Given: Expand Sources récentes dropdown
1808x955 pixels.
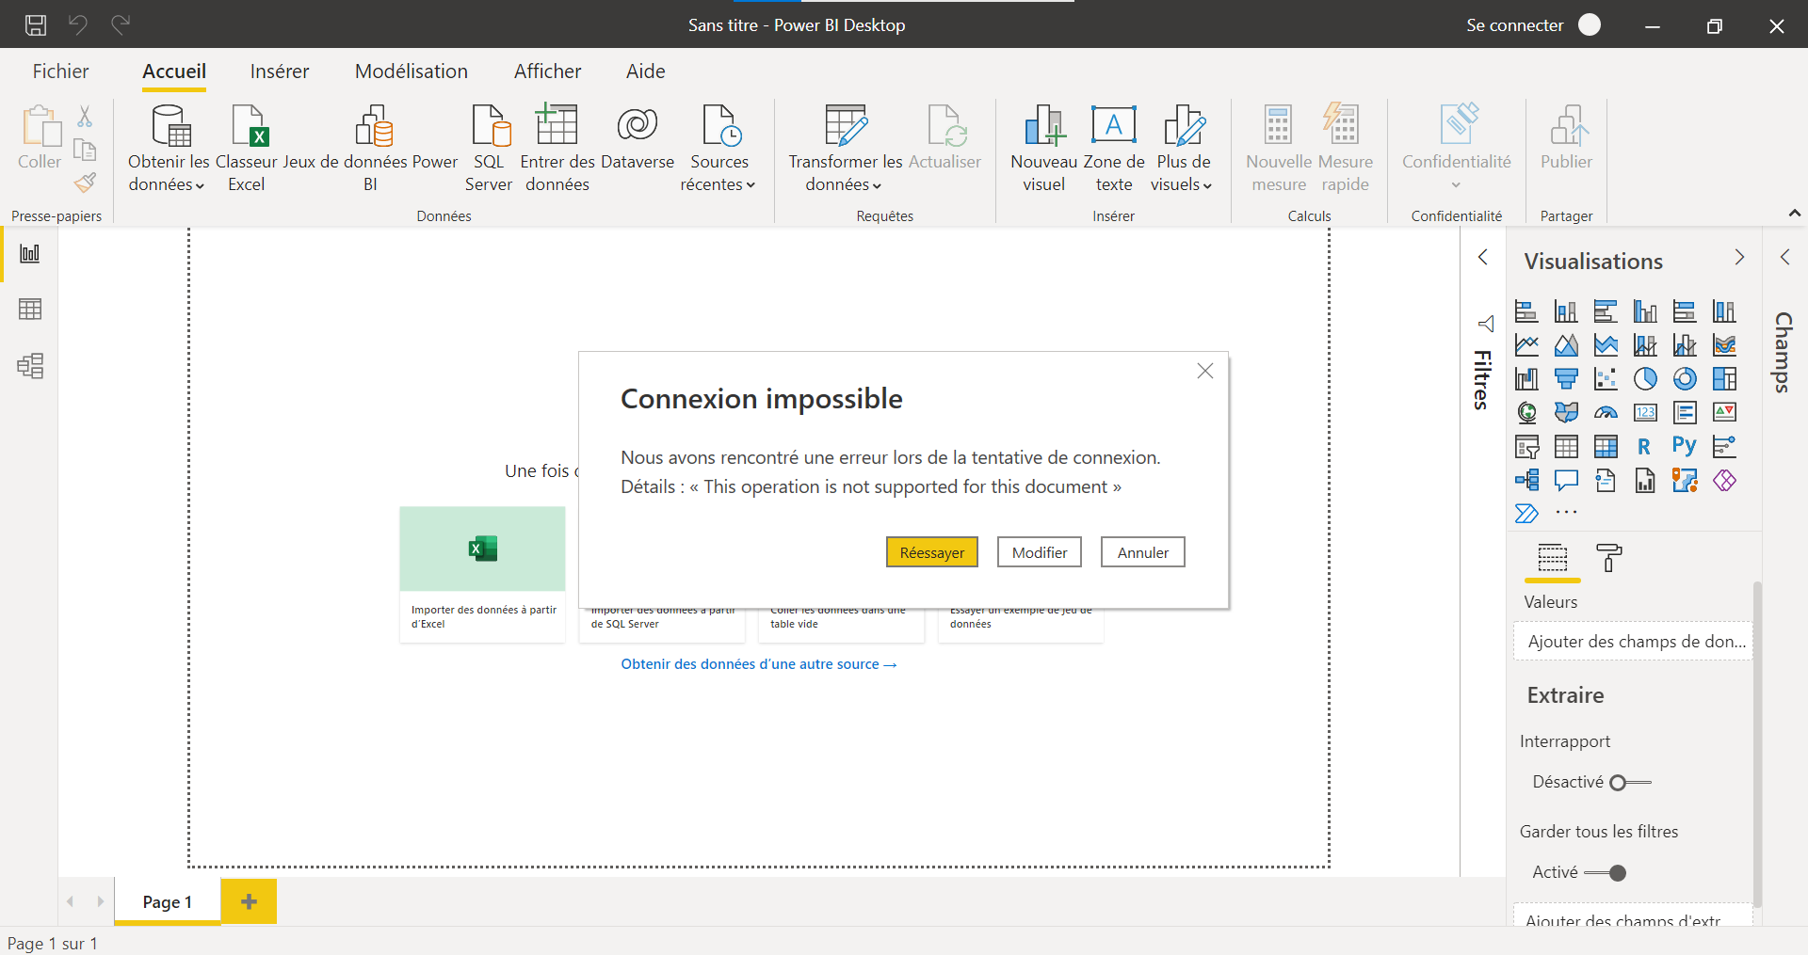Looking at the screenshot, I should pyautogui.click(x=751, y=185).
